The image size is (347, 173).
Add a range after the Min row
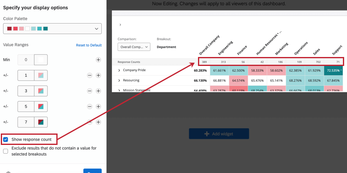pyautogui.click(x=98, y=60)
